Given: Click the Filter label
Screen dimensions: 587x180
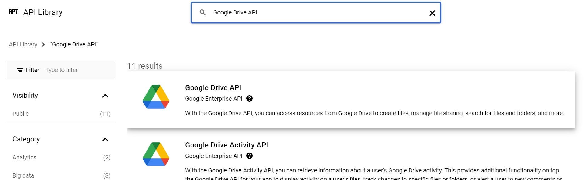Looking at the screenshot, I should point(33,70).
